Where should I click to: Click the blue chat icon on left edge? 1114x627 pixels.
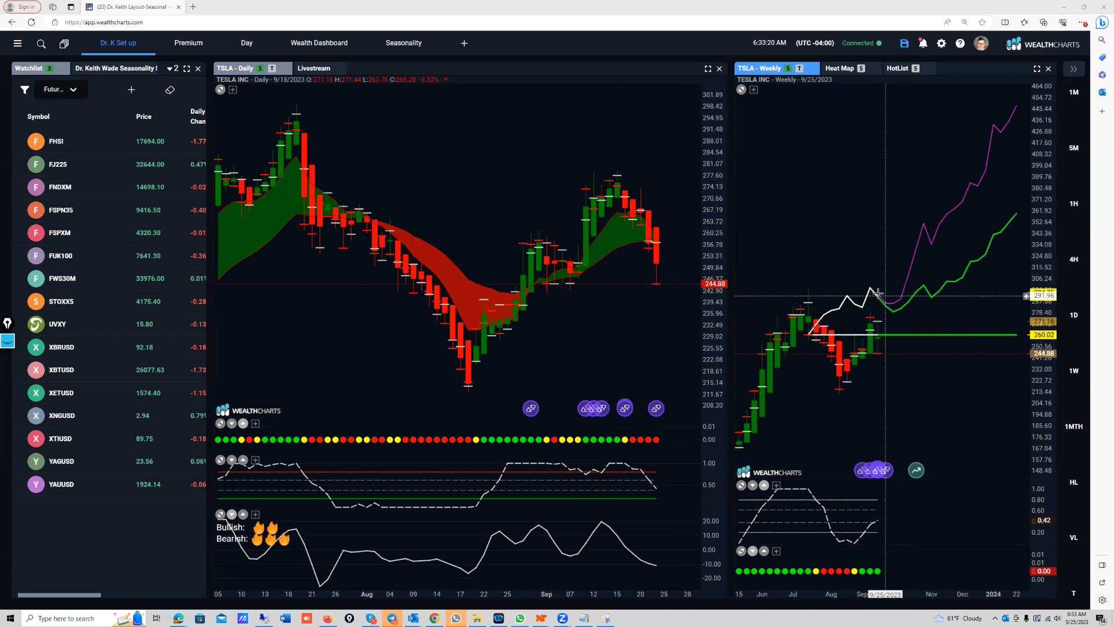7,341
